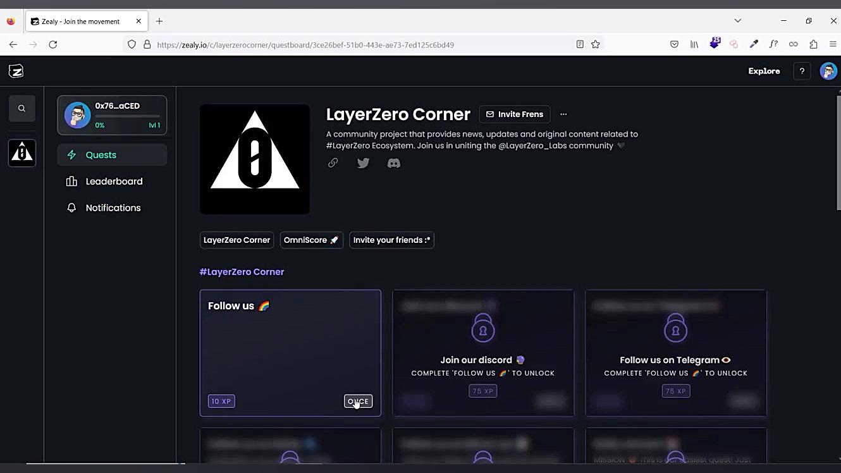Open the Firefox hamburger application menu
Viewport: 841px width, 473px height.
[x=833, y=44]
